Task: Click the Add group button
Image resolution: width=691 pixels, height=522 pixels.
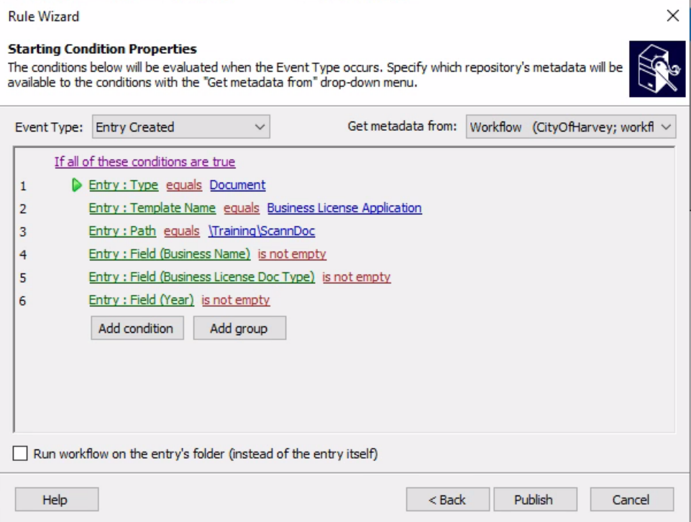Action: [239, 329]
